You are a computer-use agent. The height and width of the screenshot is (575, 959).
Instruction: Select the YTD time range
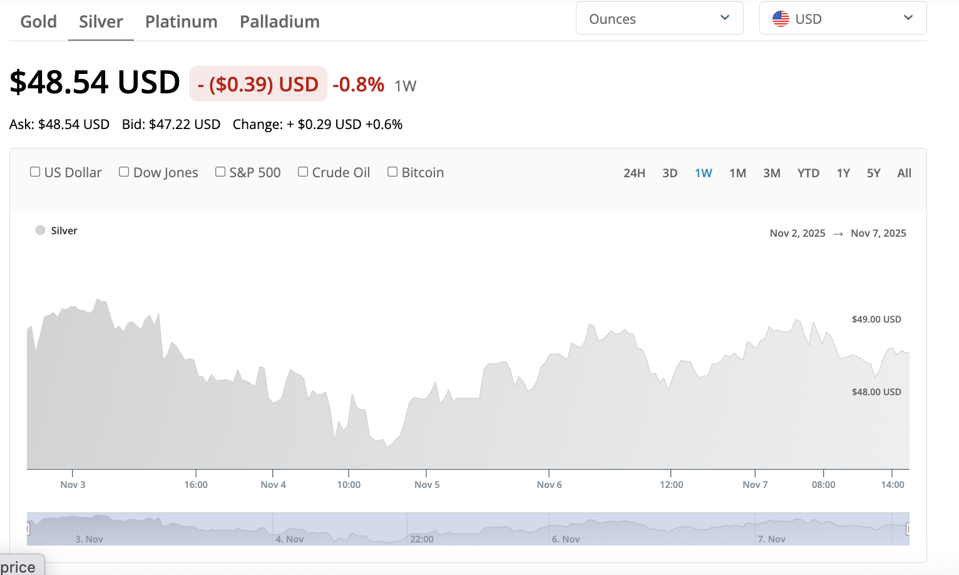click(808, 173)
